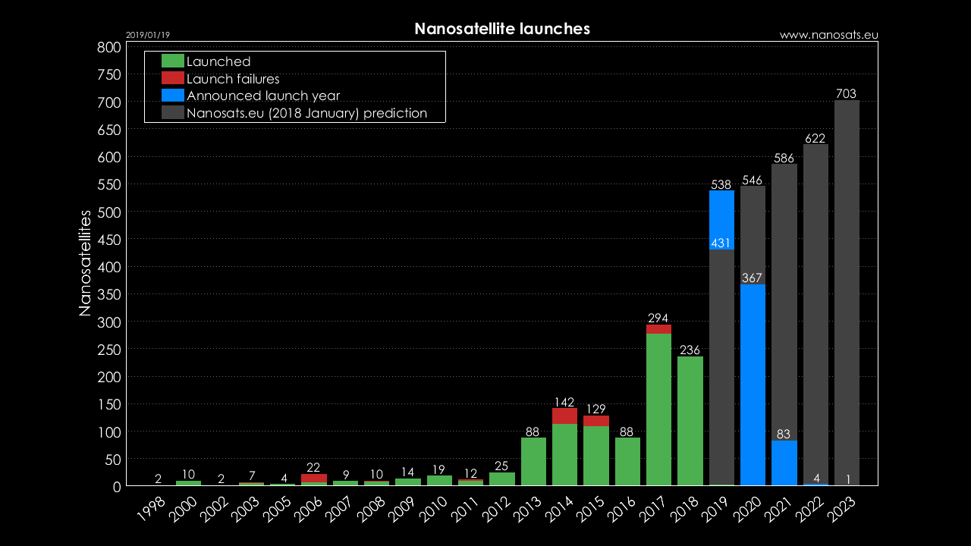Click the gray 2023 prediction bar
This screenshot has width=971, height=546.
point(847,288)
